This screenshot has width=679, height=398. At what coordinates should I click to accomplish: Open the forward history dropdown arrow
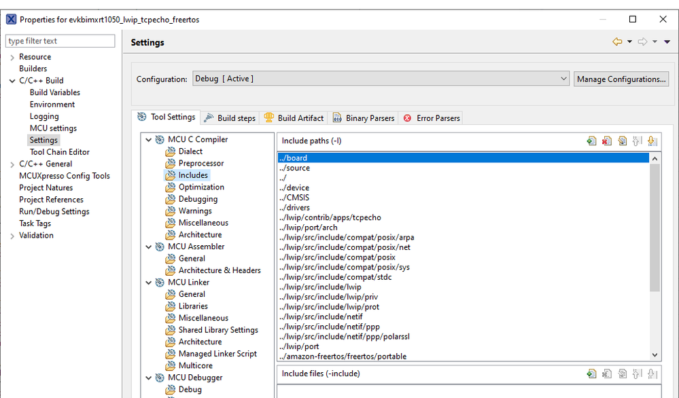(655, 41)
